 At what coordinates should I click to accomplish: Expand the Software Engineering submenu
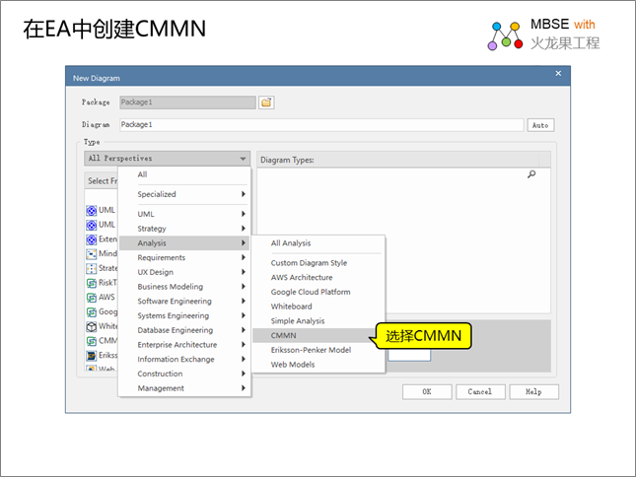[184, 302]
